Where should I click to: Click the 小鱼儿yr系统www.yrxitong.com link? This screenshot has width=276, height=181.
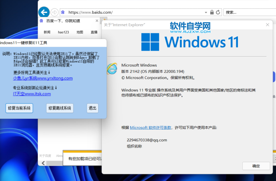(x=43, y=78)
